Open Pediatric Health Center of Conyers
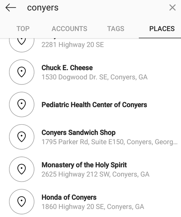This screenshot has width=181, height=217. 90,104
